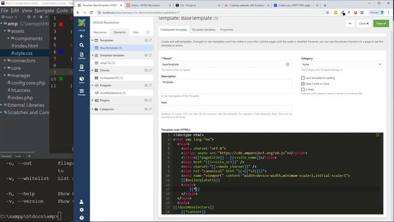
Task: Click the browser back arrow
Action: click(78, 12)
